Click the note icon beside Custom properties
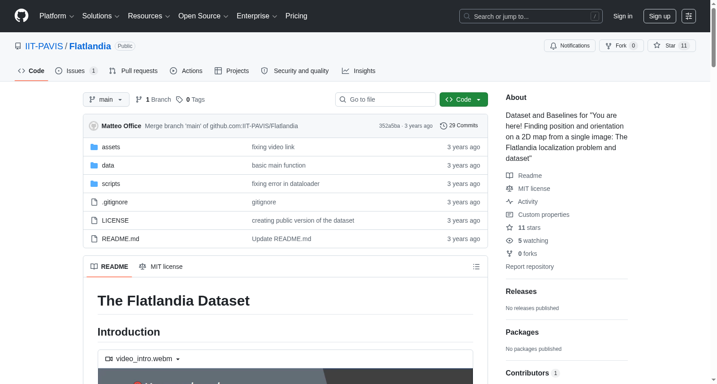717x384 pixels. (x=510, y=215)
